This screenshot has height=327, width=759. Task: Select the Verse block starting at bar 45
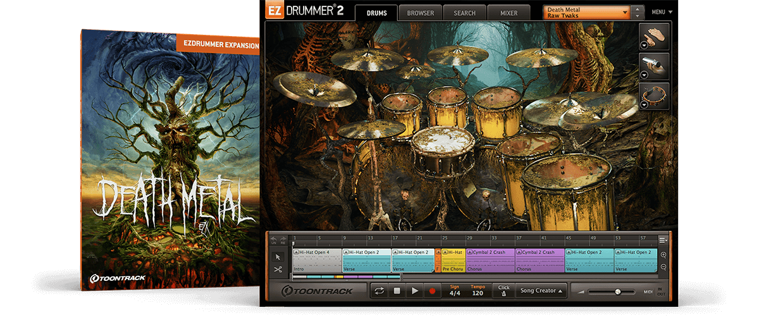(x=590, y=260)
